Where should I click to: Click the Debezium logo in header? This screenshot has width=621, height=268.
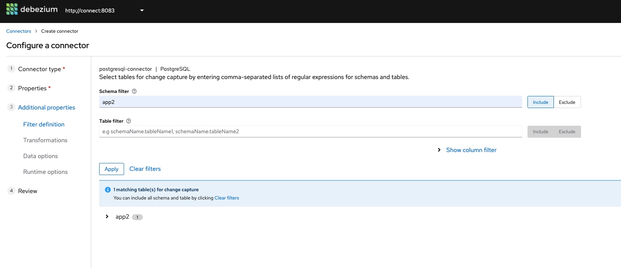click(x=32, y=9)
